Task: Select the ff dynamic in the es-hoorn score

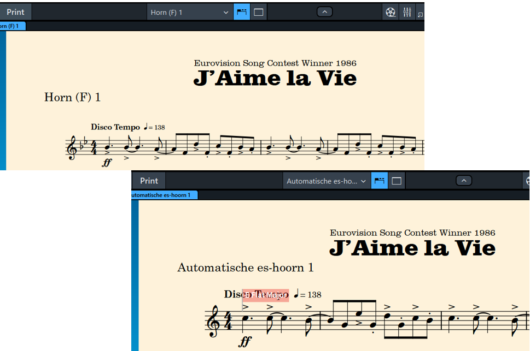Action: pyautogui.click(x=245, y=342)
